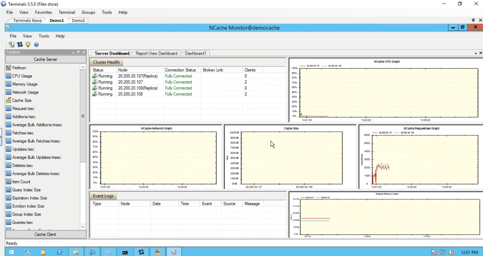Click the Message column header in Event Logs
The width and height of the screenshot is (483, 256).
253,204
